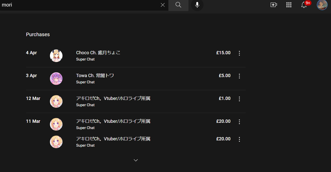Open アキロゼCh name in 12 Mar row
Screen dimensions: 331x172
[113, 98]
